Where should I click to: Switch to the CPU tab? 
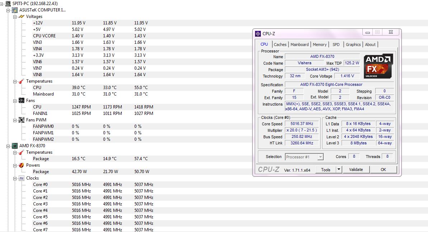(x=264, y=44)
